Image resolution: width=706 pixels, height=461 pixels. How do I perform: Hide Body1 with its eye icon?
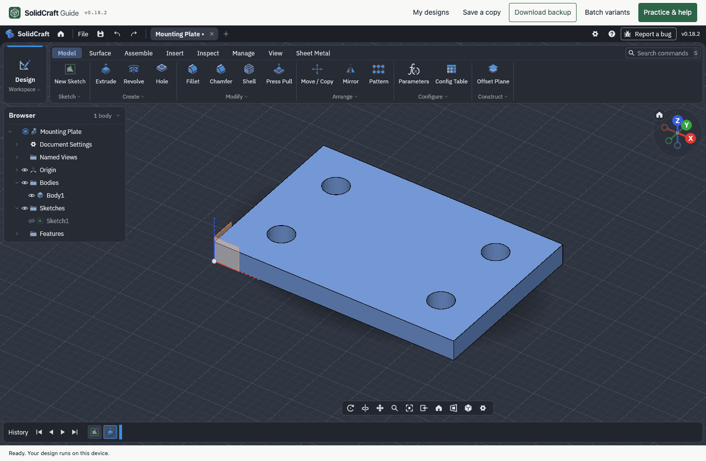pyautogui.click(x=31, y=196)
